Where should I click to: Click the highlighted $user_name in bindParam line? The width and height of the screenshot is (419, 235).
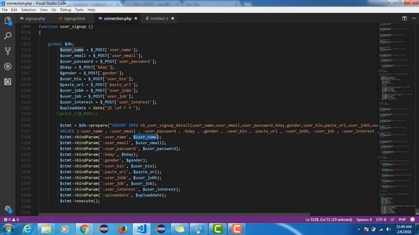coord(145,137)
